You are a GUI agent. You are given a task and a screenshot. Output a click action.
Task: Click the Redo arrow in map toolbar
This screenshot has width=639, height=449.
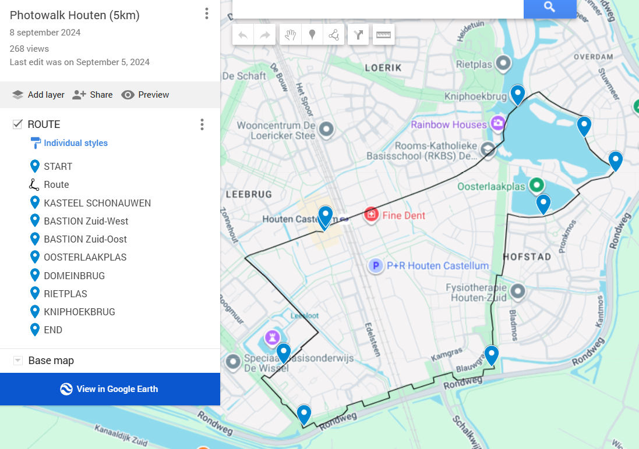pos(265,35)
